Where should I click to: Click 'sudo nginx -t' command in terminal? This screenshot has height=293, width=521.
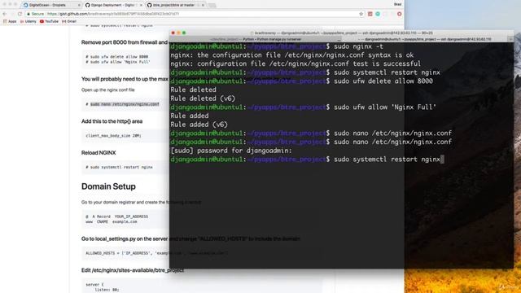[358, 46]
